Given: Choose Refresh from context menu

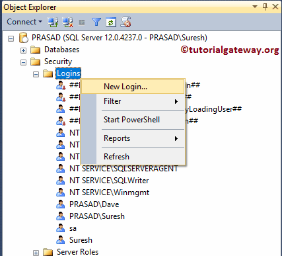Looking at the screenshot, I should (x=133, y=157).
